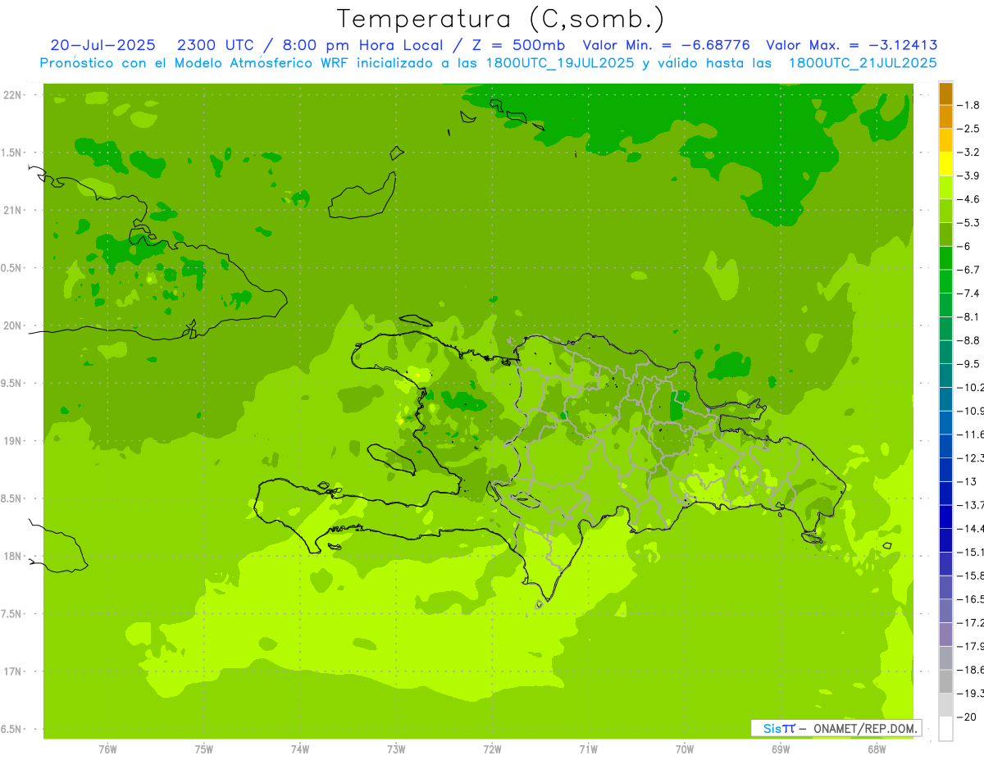Select the pressure level "Z = 500mb"
This screenshot has width=984, height=760.
518,45
